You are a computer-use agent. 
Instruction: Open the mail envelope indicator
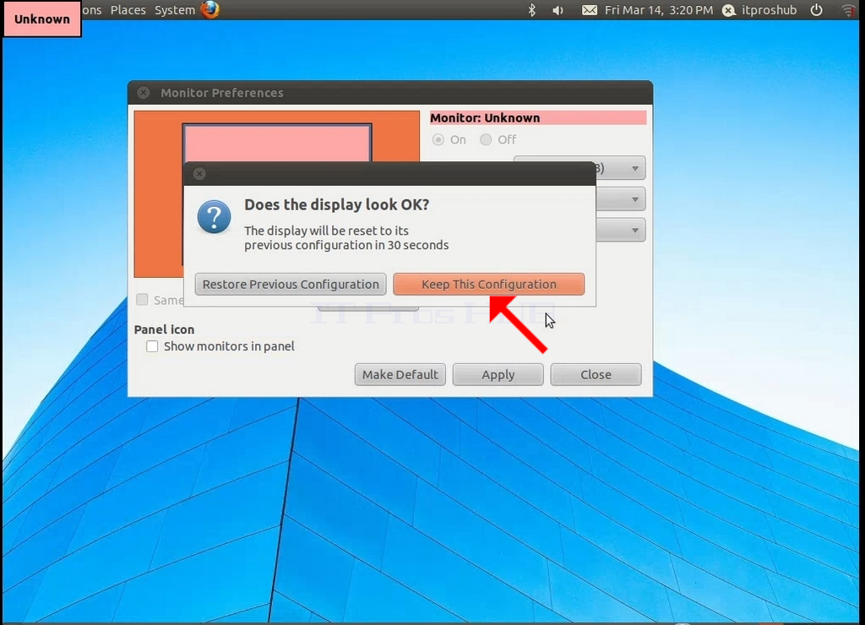point(589,10)
